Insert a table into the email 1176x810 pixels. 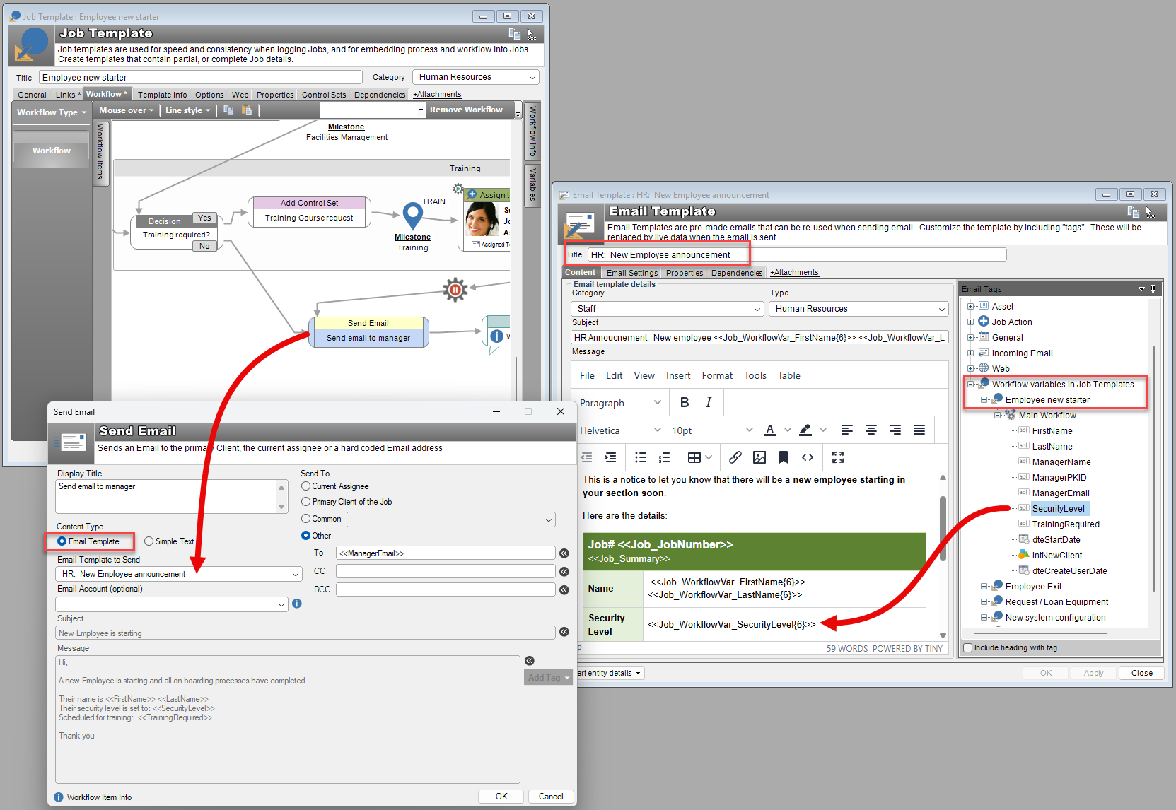pyautogui.click(x=695, y=457)
